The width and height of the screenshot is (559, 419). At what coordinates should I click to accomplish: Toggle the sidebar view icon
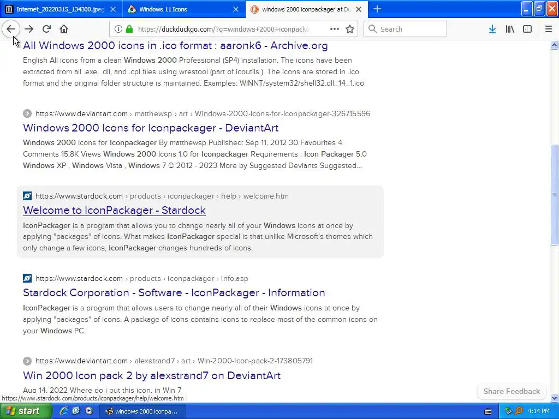pyautogui.click(x=527, y=29)
